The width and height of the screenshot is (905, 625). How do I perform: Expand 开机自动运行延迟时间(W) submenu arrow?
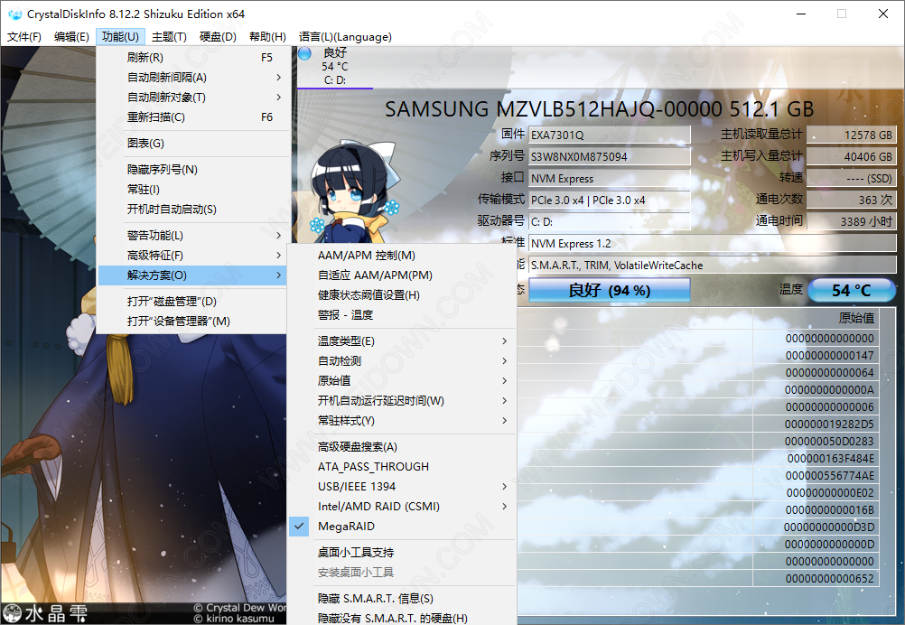[x=505, y=400]
